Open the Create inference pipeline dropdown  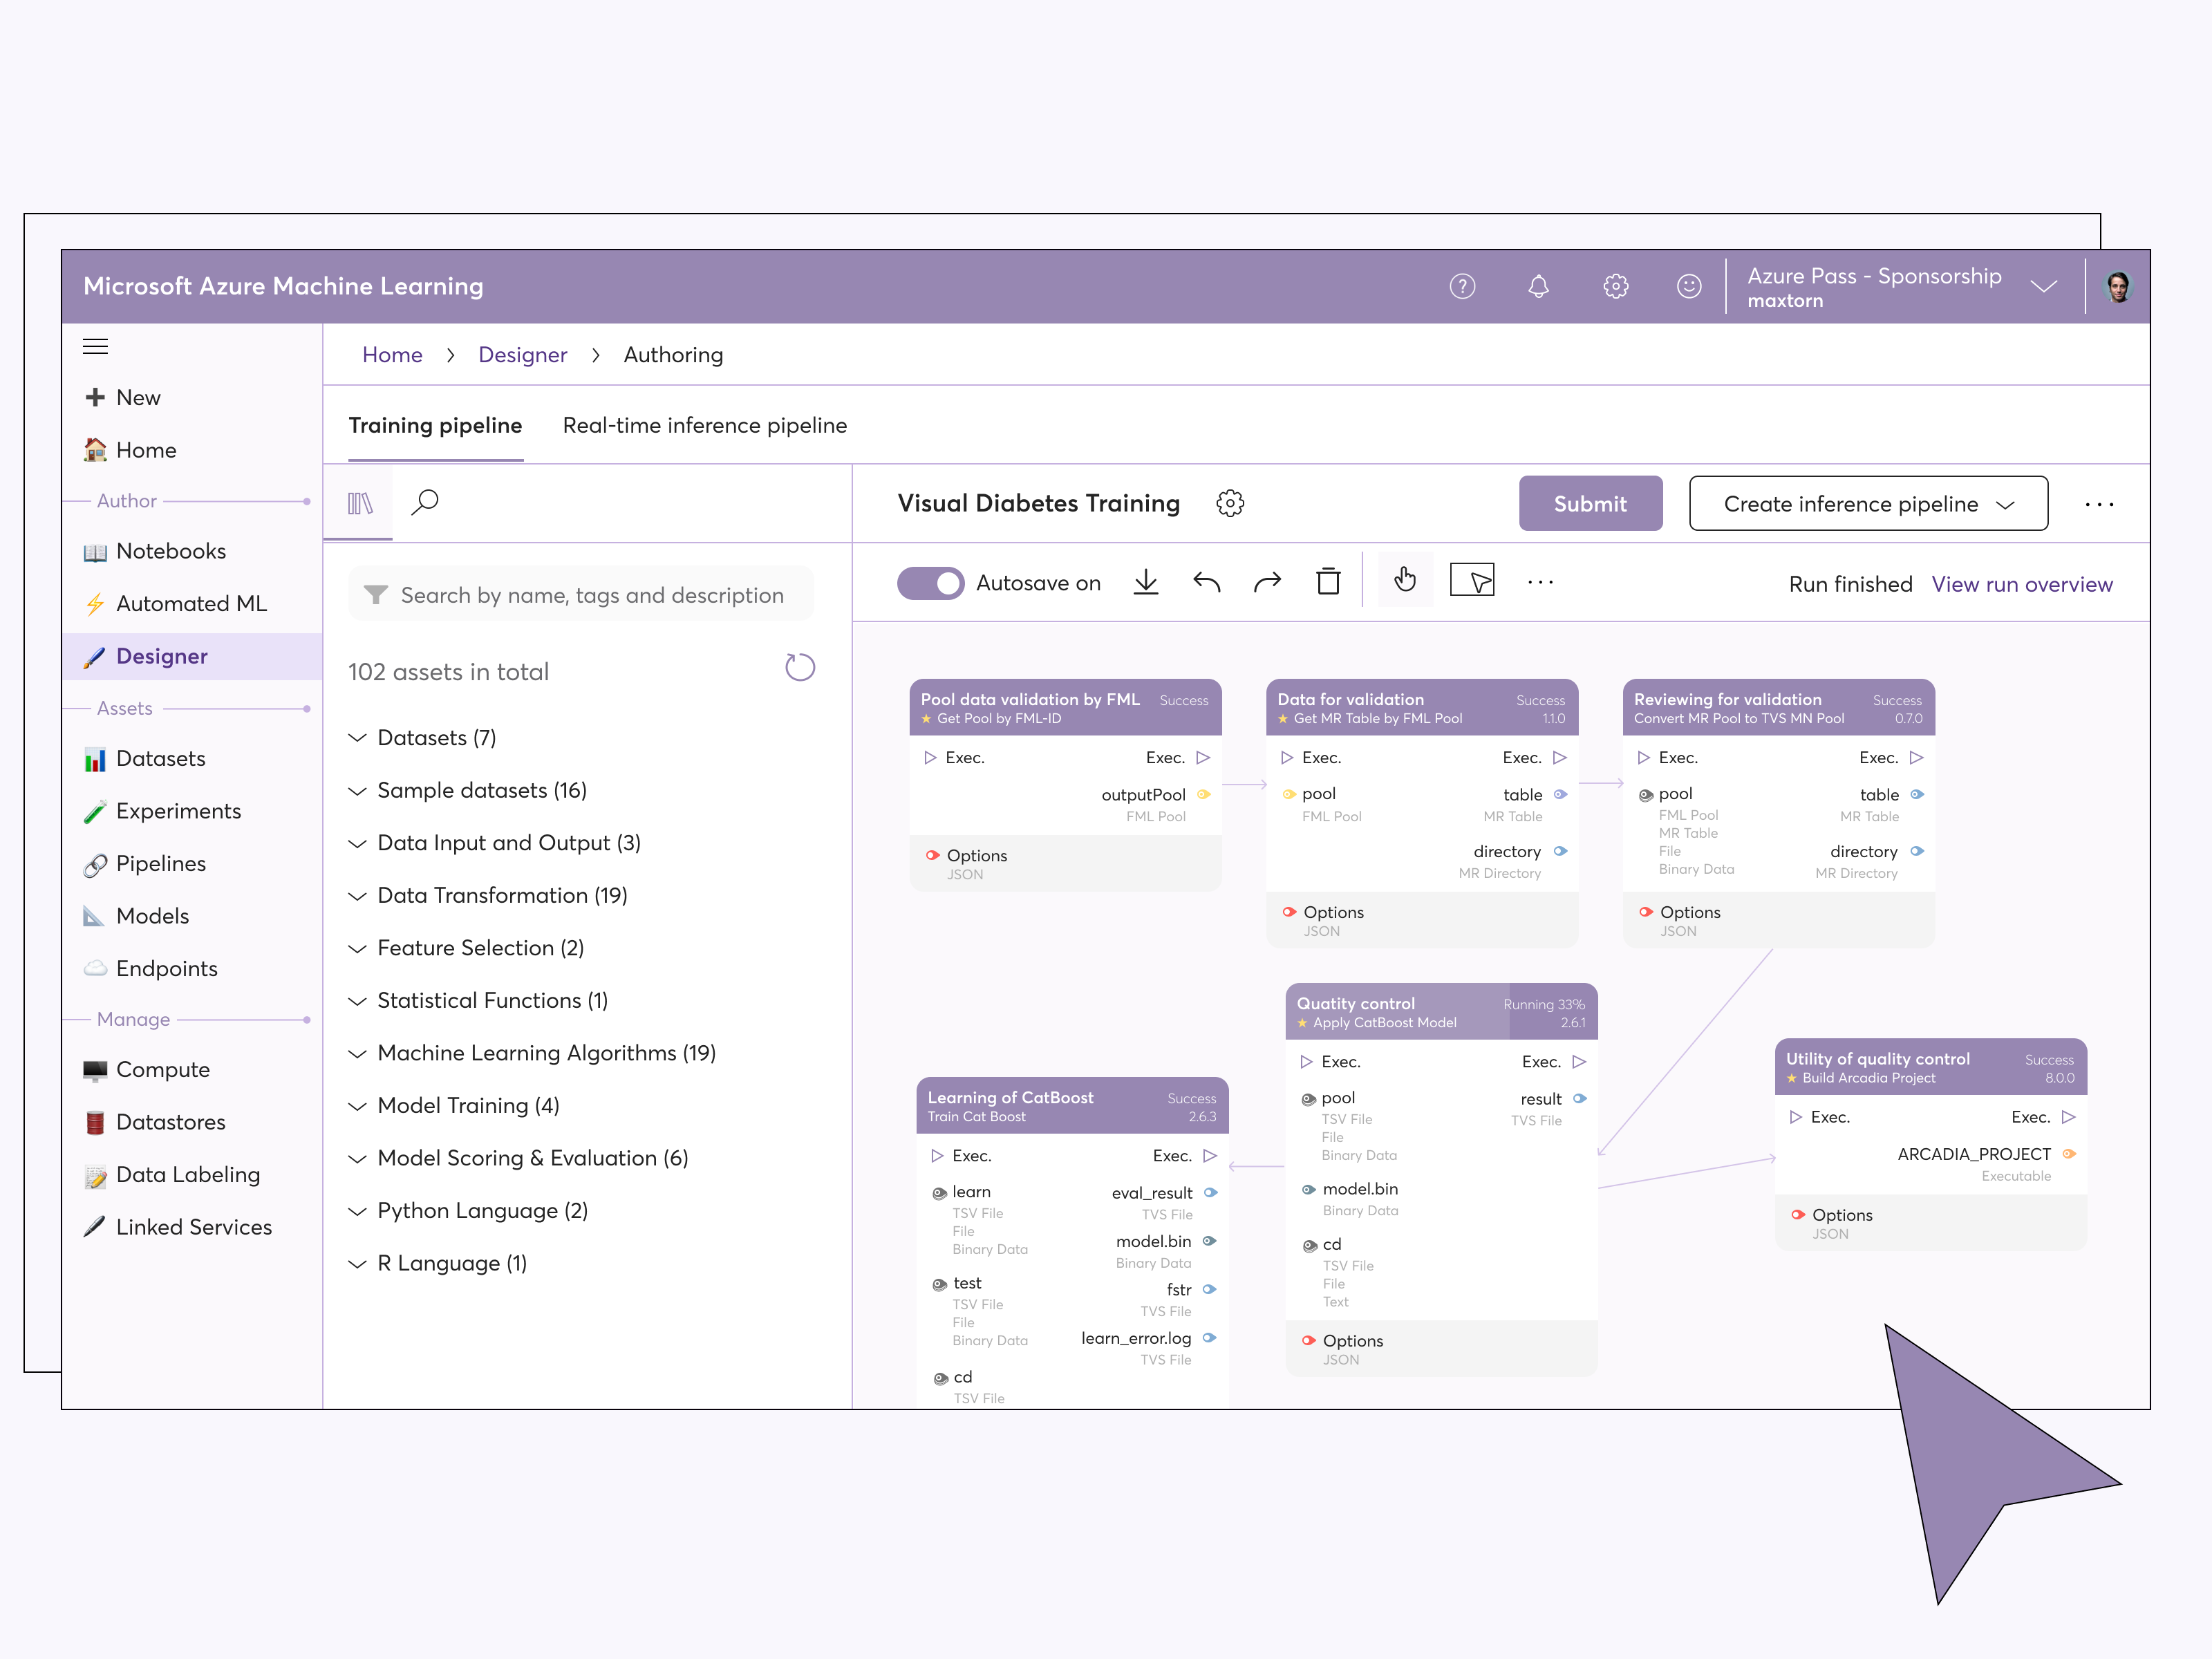[1868, 504]
